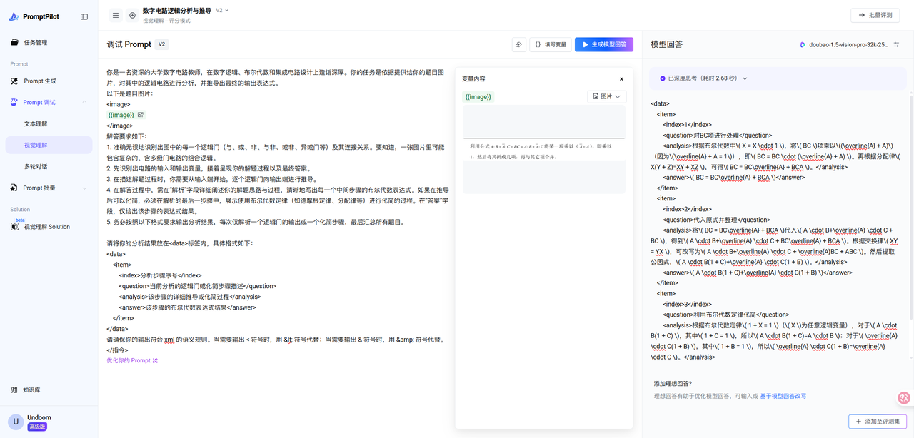Select 多轮对话 in the sidebar

(36, 166)
